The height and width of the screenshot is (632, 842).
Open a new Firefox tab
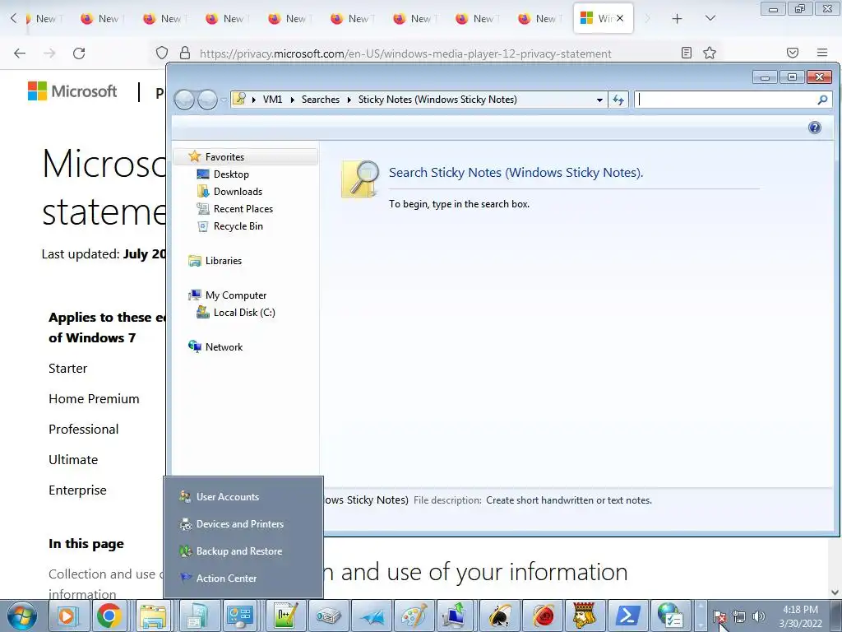(677, 19)
